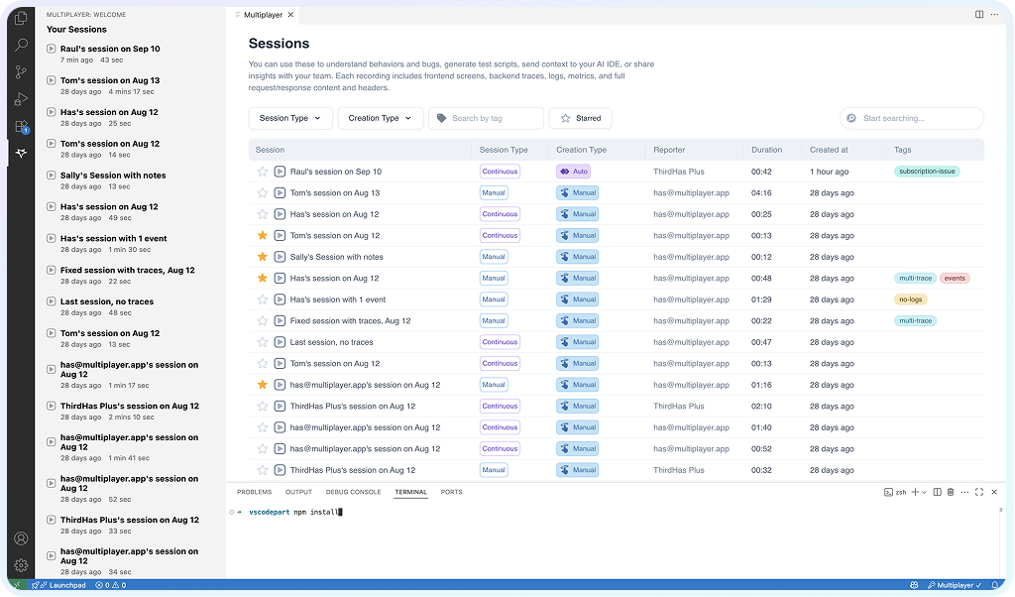Switch to the PROBLEMS tab
This screenshot has width=1015, height=597.
(x=254, y=491)
